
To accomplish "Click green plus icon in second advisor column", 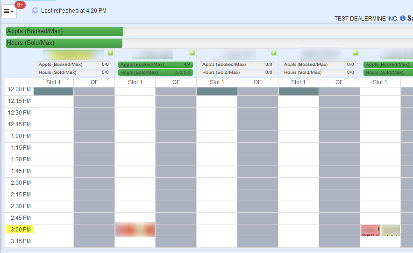I will [x=192, y=53].
